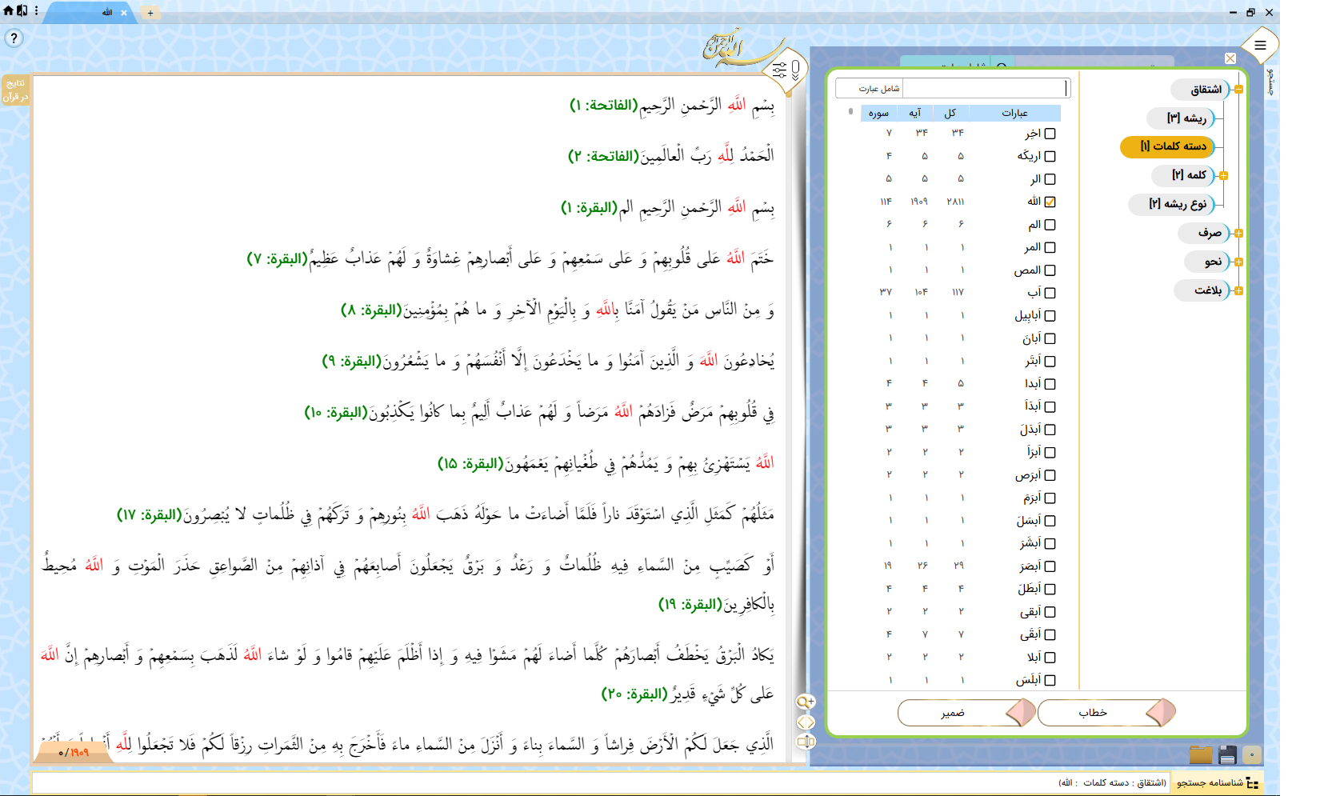
Task: Click verse reference (الفاتحة: ۱)
Action: point(604,106)
